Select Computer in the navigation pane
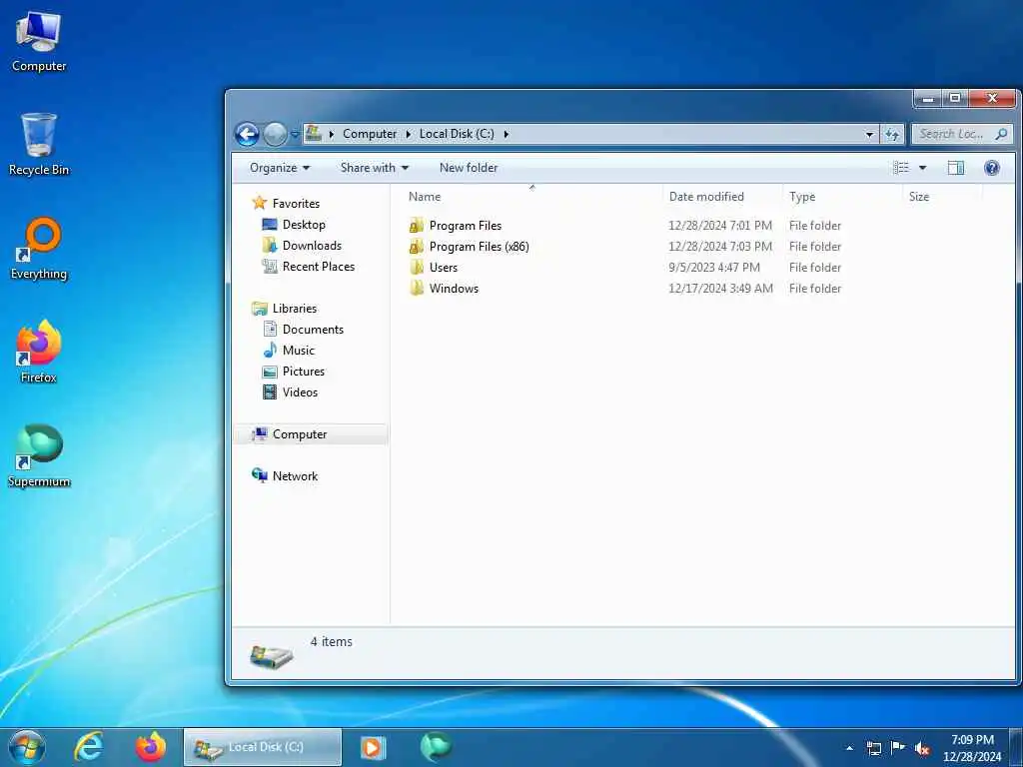Image resolution: width=1023 pixels, height=767 pixels. click(x=311, y=434)
